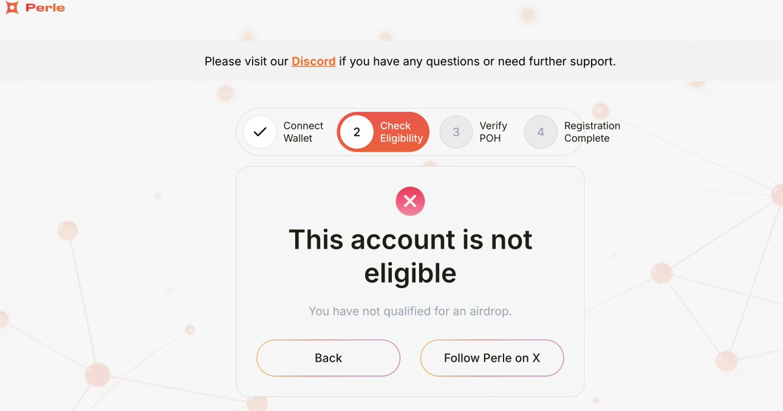Screen dimensions: 783x411
Task: Click the Perle star logo icon
Action: pos(12,8)
